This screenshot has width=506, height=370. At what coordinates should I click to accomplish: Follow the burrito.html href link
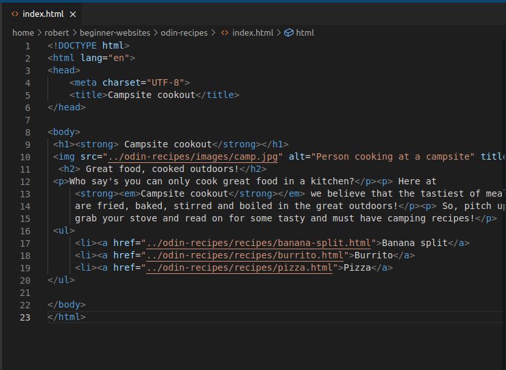(x=245, y=255)
